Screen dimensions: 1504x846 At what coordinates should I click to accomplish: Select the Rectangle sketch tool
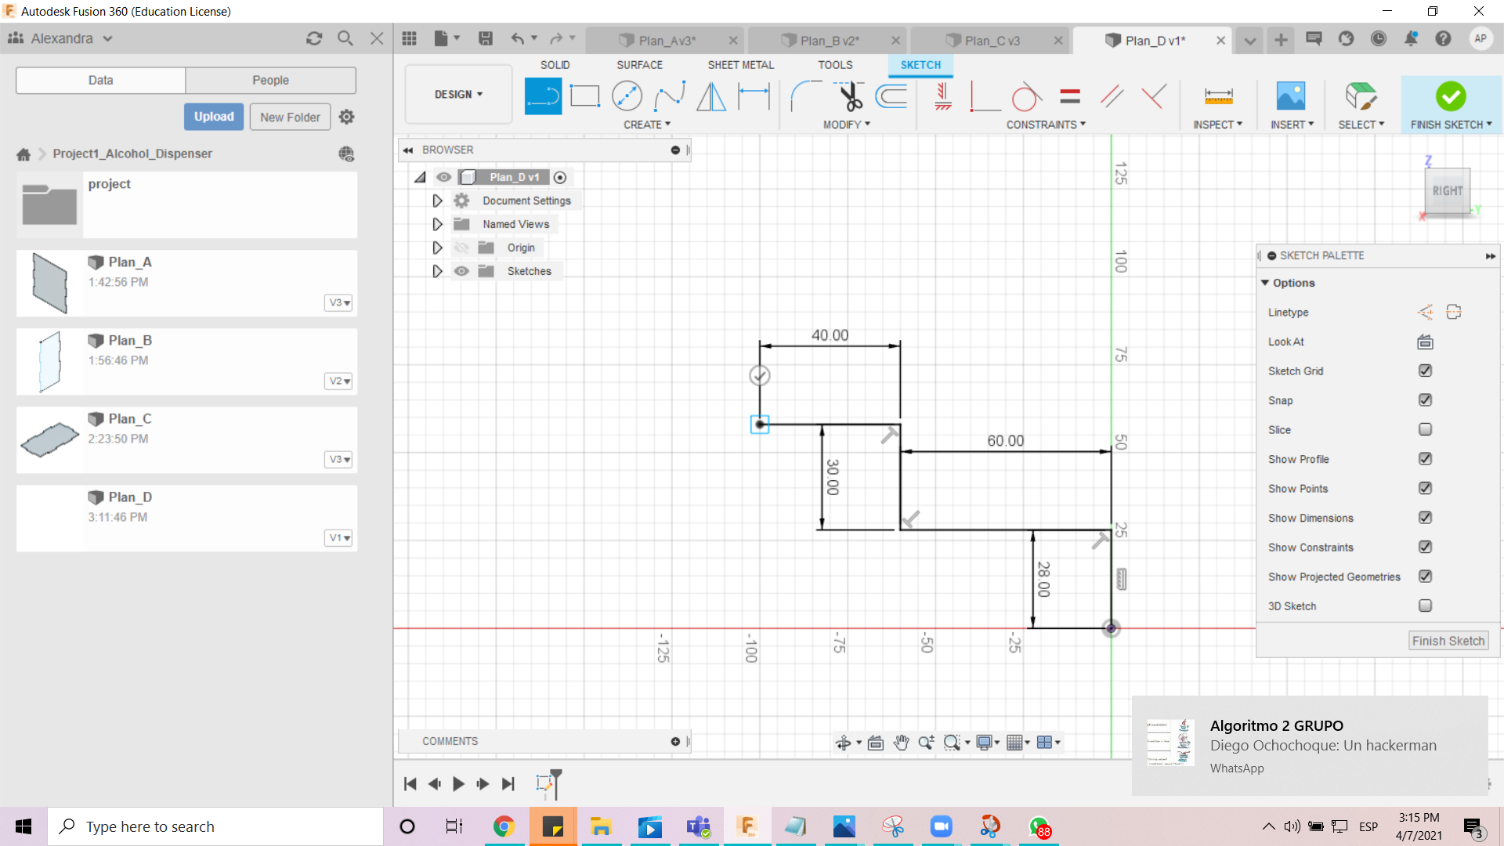click(x=584, y=96)
